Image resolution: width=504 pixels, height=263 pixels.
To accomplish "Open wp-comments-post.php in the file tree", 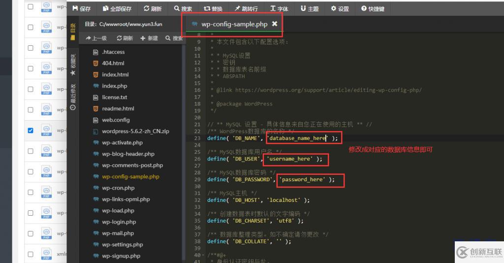I will pyautogui.click(x=132, y=165).
